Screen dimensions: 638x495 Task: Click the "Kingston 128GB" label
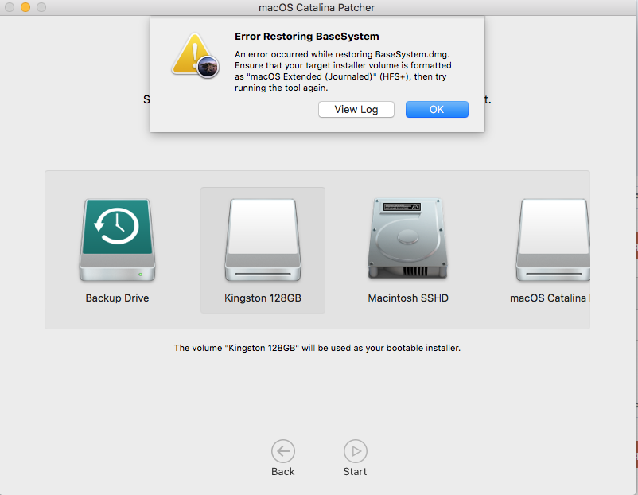point(263,298)
